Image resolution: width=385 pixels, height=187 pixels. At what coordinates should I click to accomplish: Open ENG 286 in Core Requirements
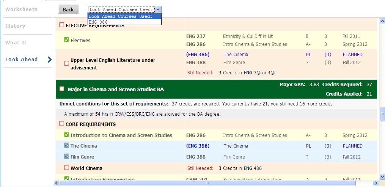[x=196, y=135]
